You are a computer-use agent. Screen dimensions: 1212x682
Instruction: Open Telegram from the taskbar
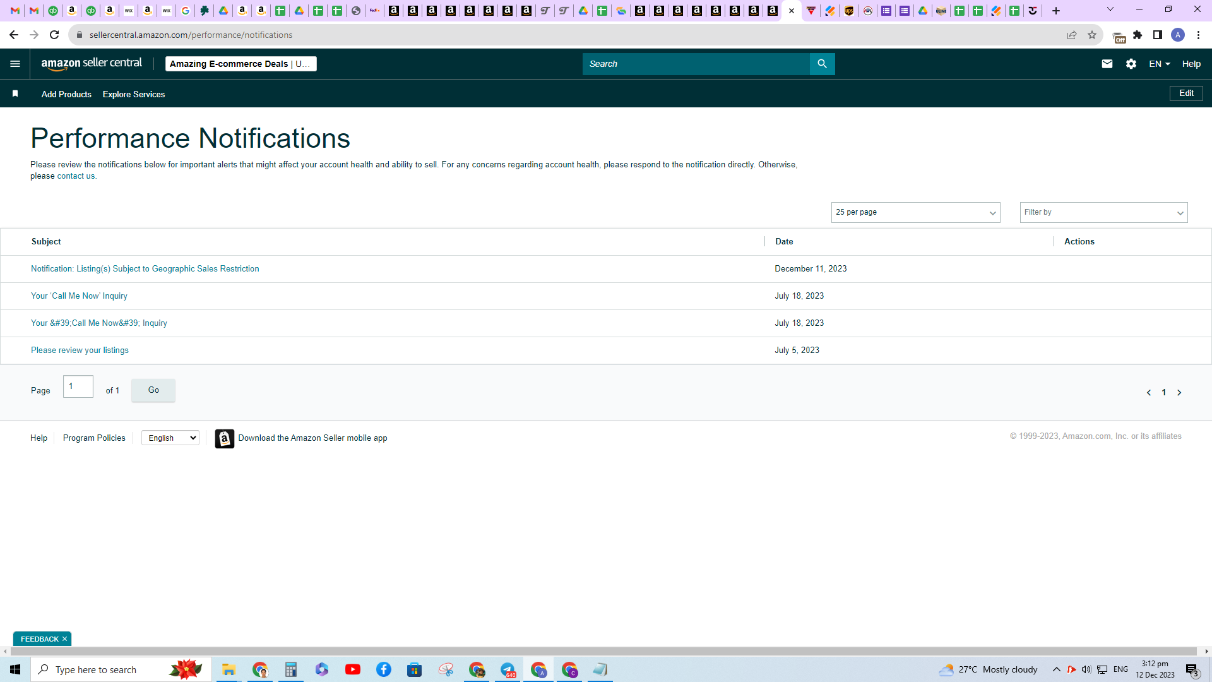point(508,669)
